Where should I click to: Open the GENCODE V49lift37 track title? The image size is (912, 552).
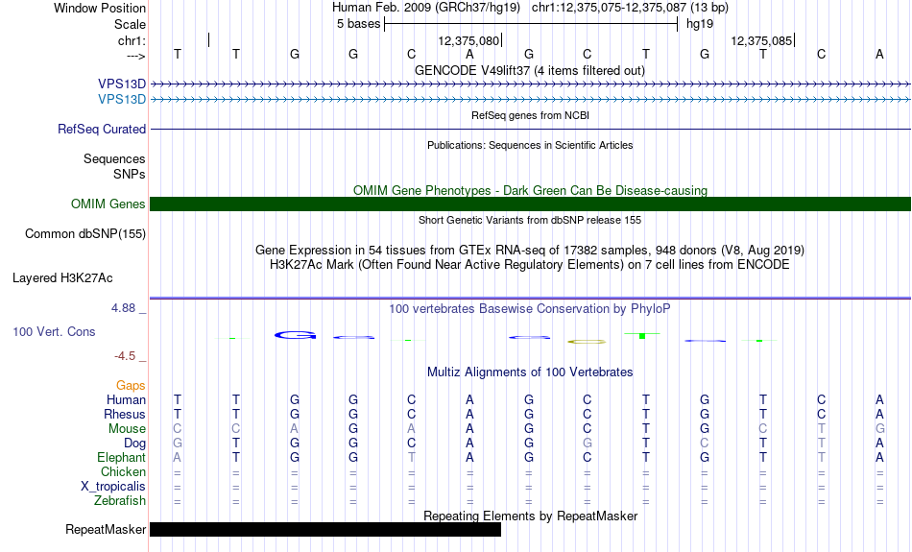pyautogui.click(x=529, y=71)
